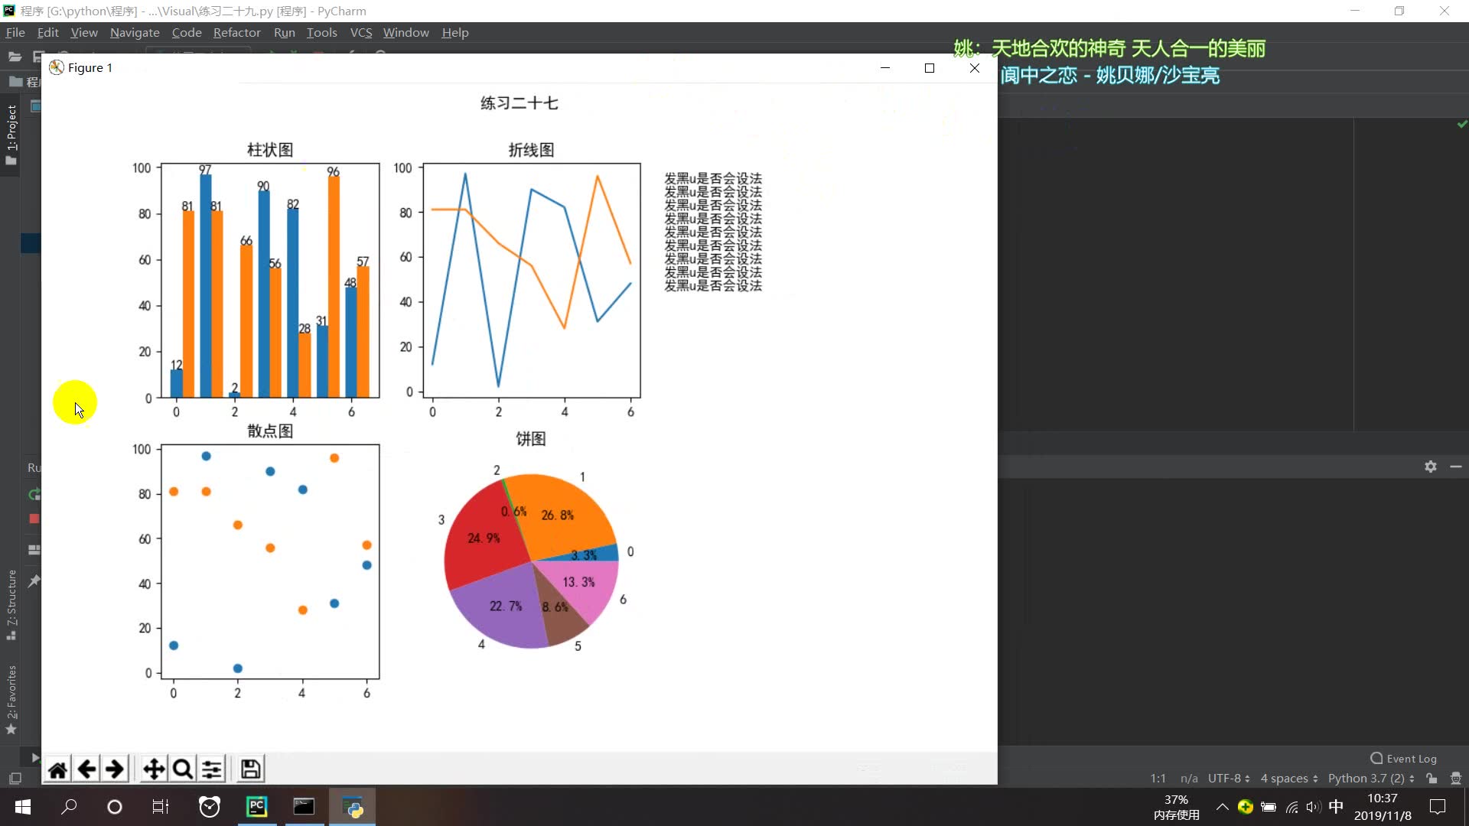Select the Zoom-to-rectangle magnifier tool
Screen dimensions: 1469x826
(182, 769)
